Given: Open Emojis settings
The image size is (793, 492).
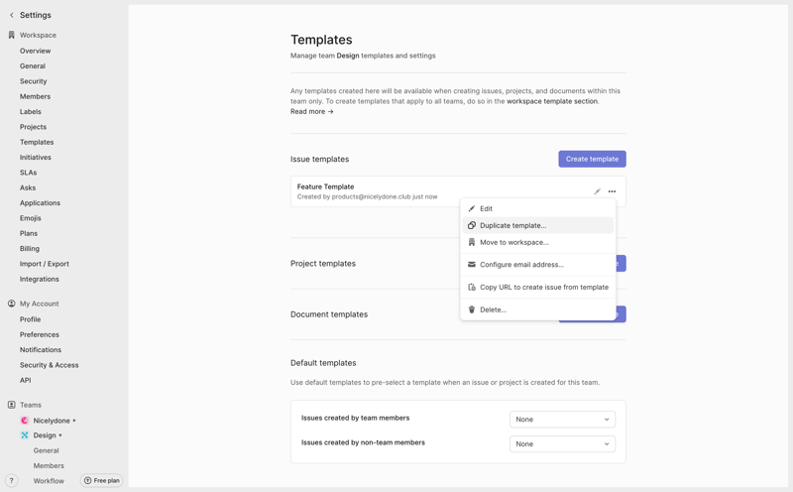Looking at the screenshot, I should tap(31, 218).
